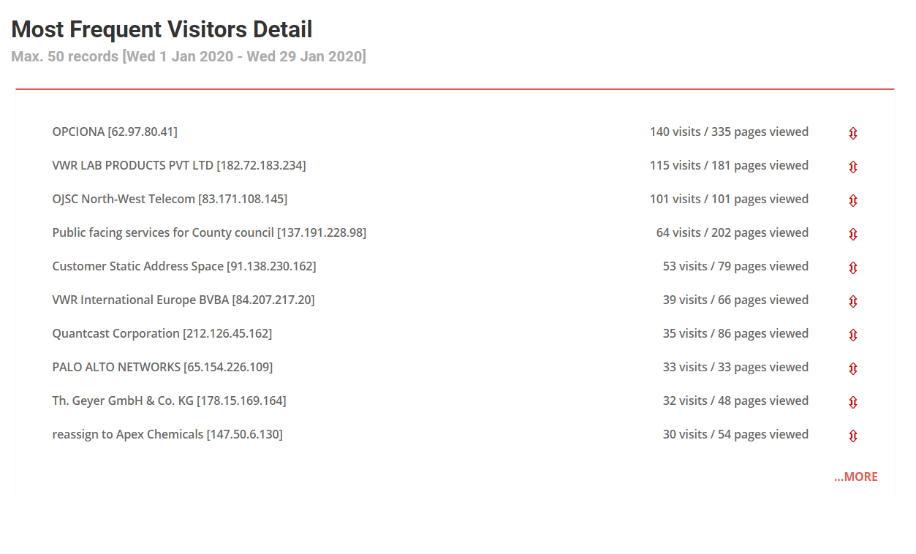916x554 pixels.
Task: Click the Quantcast Corporation expand arrow
Action: [x=852, y=335]
